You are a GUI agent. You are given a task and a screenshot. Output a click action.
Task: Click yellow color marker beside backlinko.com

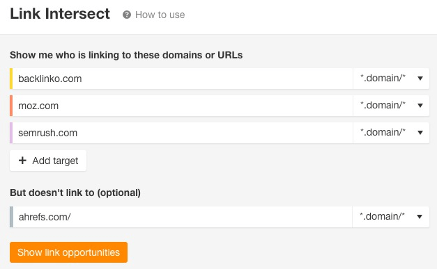(x=11, y=79)
